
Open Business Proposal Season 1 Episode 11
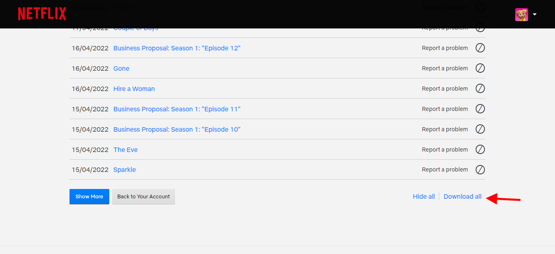[177, 109]
